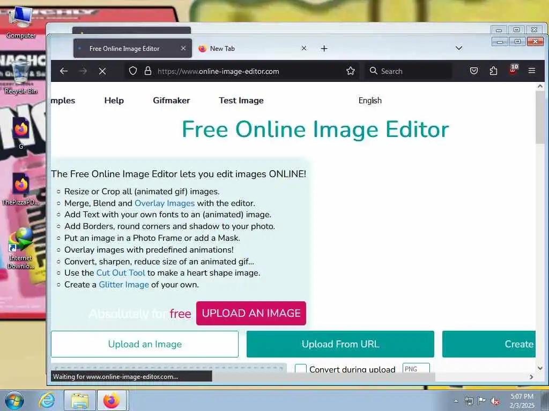Show hidden tray icons arrow
The image size is (549, 411).
[x=456, y=401]
